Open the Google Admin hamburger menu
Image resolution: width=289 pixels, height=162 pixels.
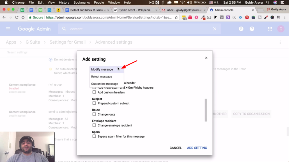pos(8,29)
